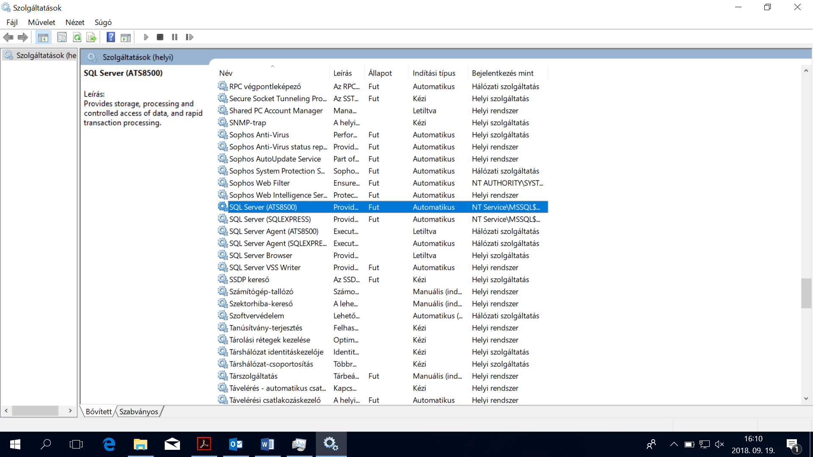Open the Mail app from taskbar
Viewport: 813px width, 457px height.
tap(172, 444)
